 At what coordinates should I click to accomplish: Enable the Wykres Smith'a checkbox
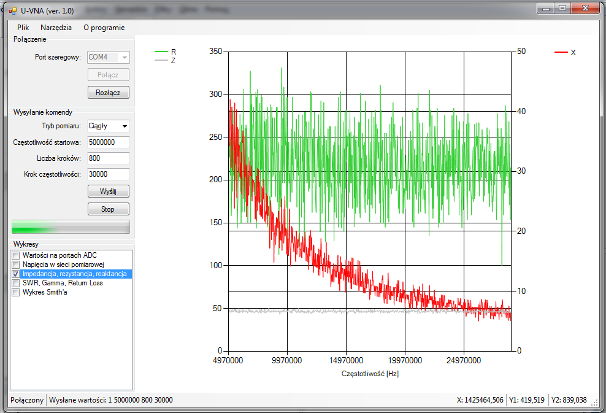click(16, 293)
